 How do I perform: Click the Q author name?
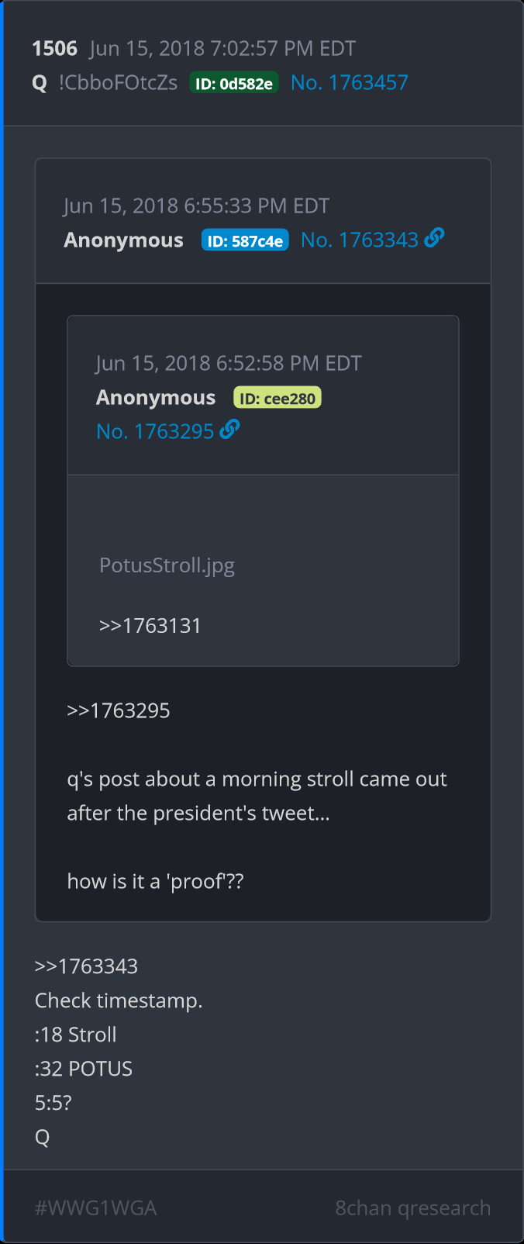click(x=40, y=83)
